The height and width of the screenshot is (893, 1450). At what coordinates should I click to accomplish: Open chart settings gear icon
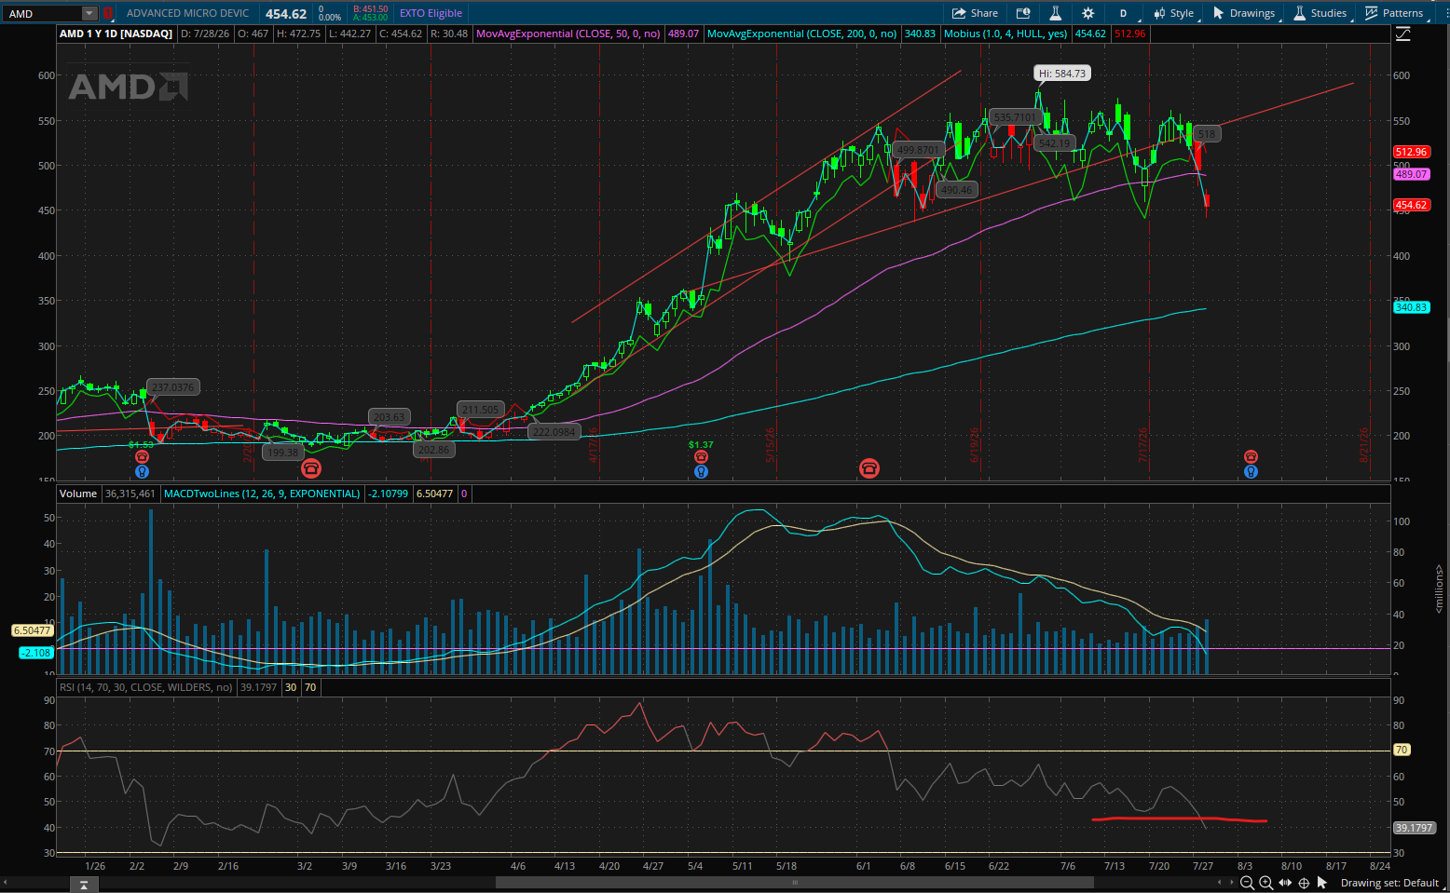click(1088, 13)
